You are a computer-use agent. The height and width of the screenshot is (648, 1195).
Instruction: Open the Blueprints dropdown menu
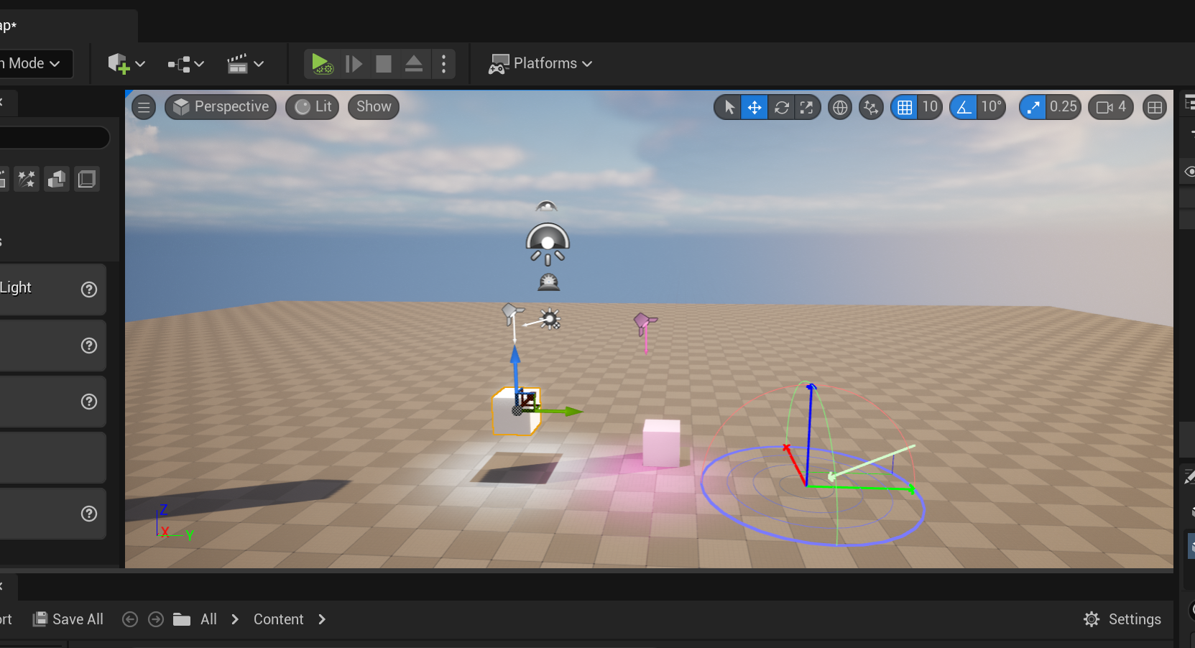[186, 64]
